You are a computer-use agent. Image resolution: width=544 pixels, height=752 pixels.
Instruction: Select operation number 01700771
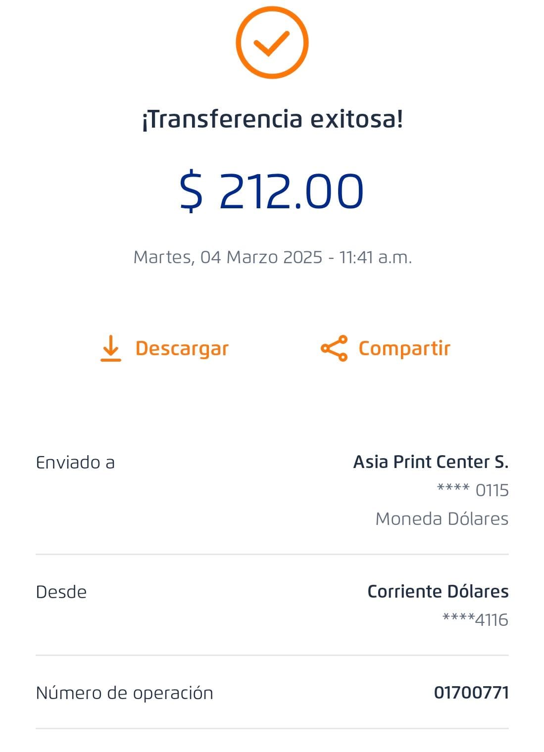[x=471, y=693]
